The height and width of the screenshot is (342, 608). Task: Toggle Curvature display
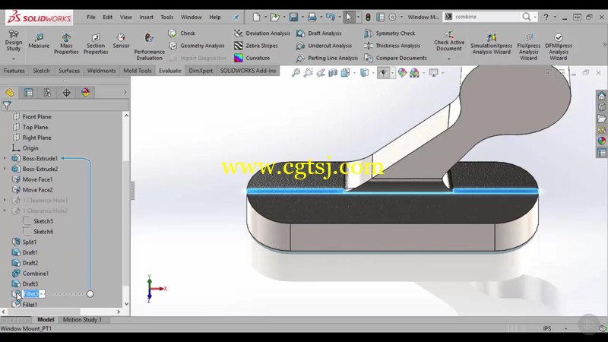[x=252, y=59]
